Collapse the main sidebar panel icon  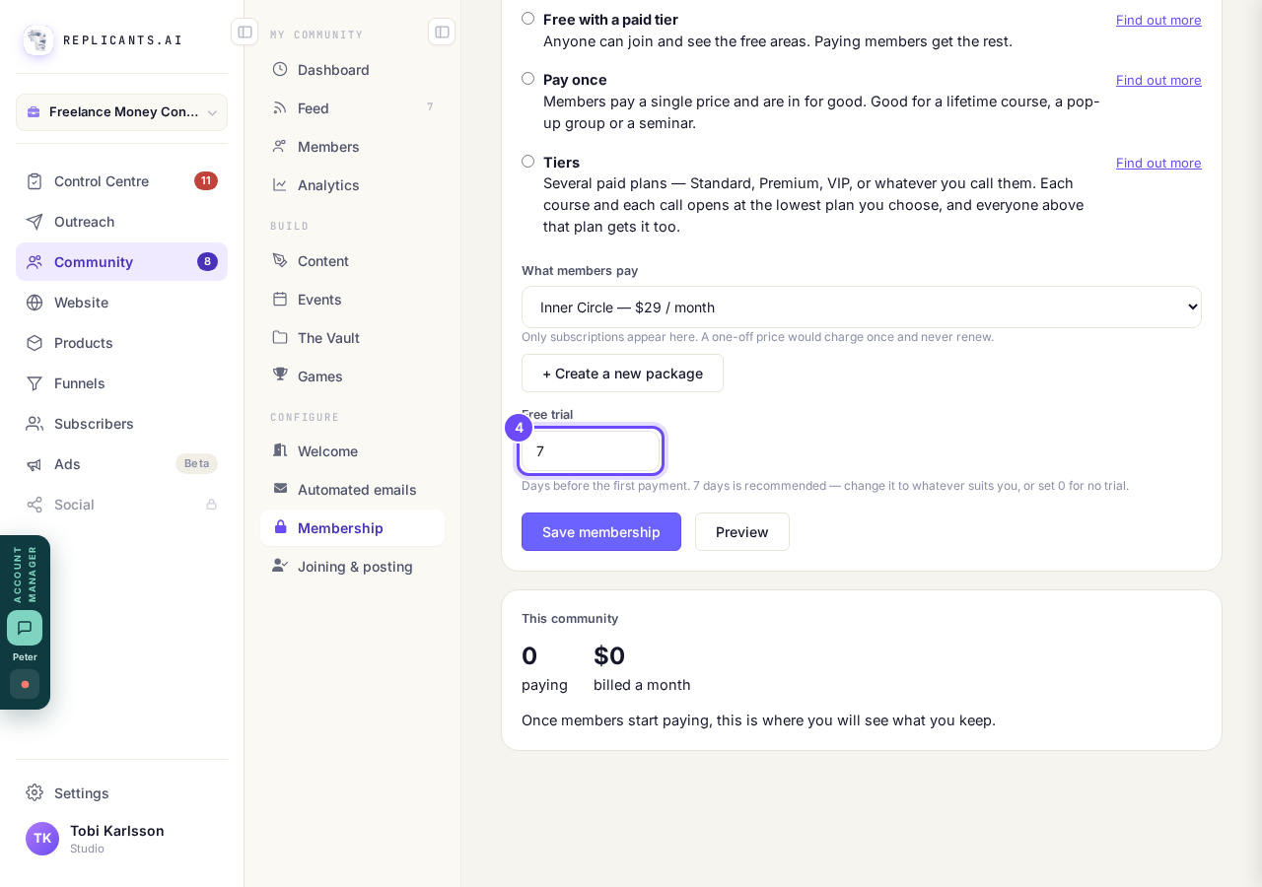245,32
